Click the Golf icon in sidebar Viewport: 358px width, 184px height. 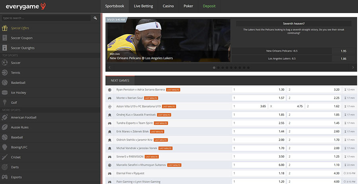coord(4,102)
